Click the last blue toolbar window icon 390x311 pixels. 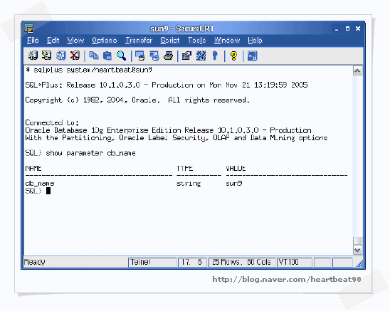click(253, 56)
